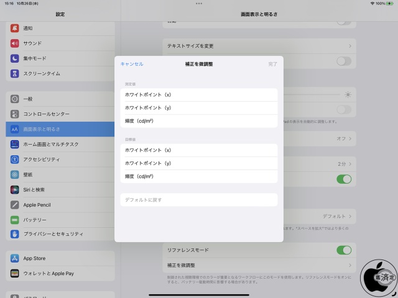
Task: Select コントロールセンター in settings sidebar
Action: click(60, 114)
